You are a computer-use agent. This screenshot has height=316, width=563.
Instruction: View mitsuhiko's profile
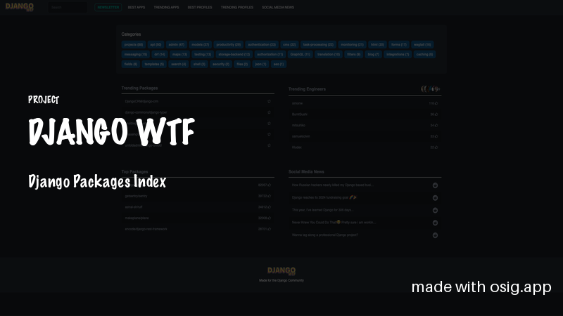point(298,126)
